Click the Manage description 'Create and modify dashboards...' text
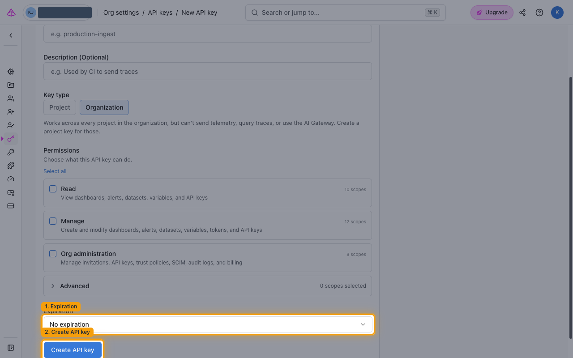This screenshot has width=573, height=358. (162, 230)
